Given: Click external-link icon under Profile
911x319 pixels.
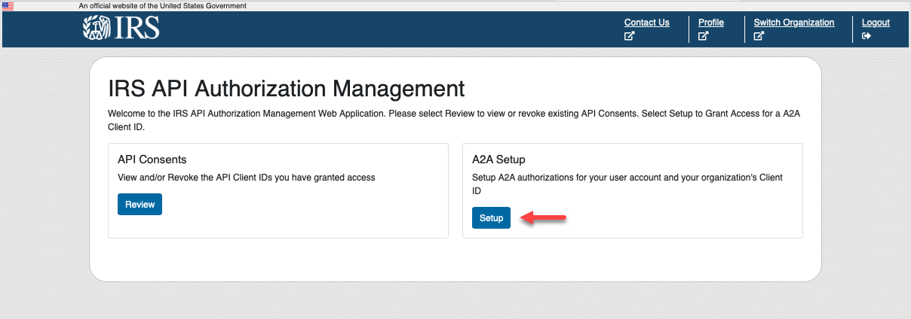Looking at the screenshot, I should [703, 35].
